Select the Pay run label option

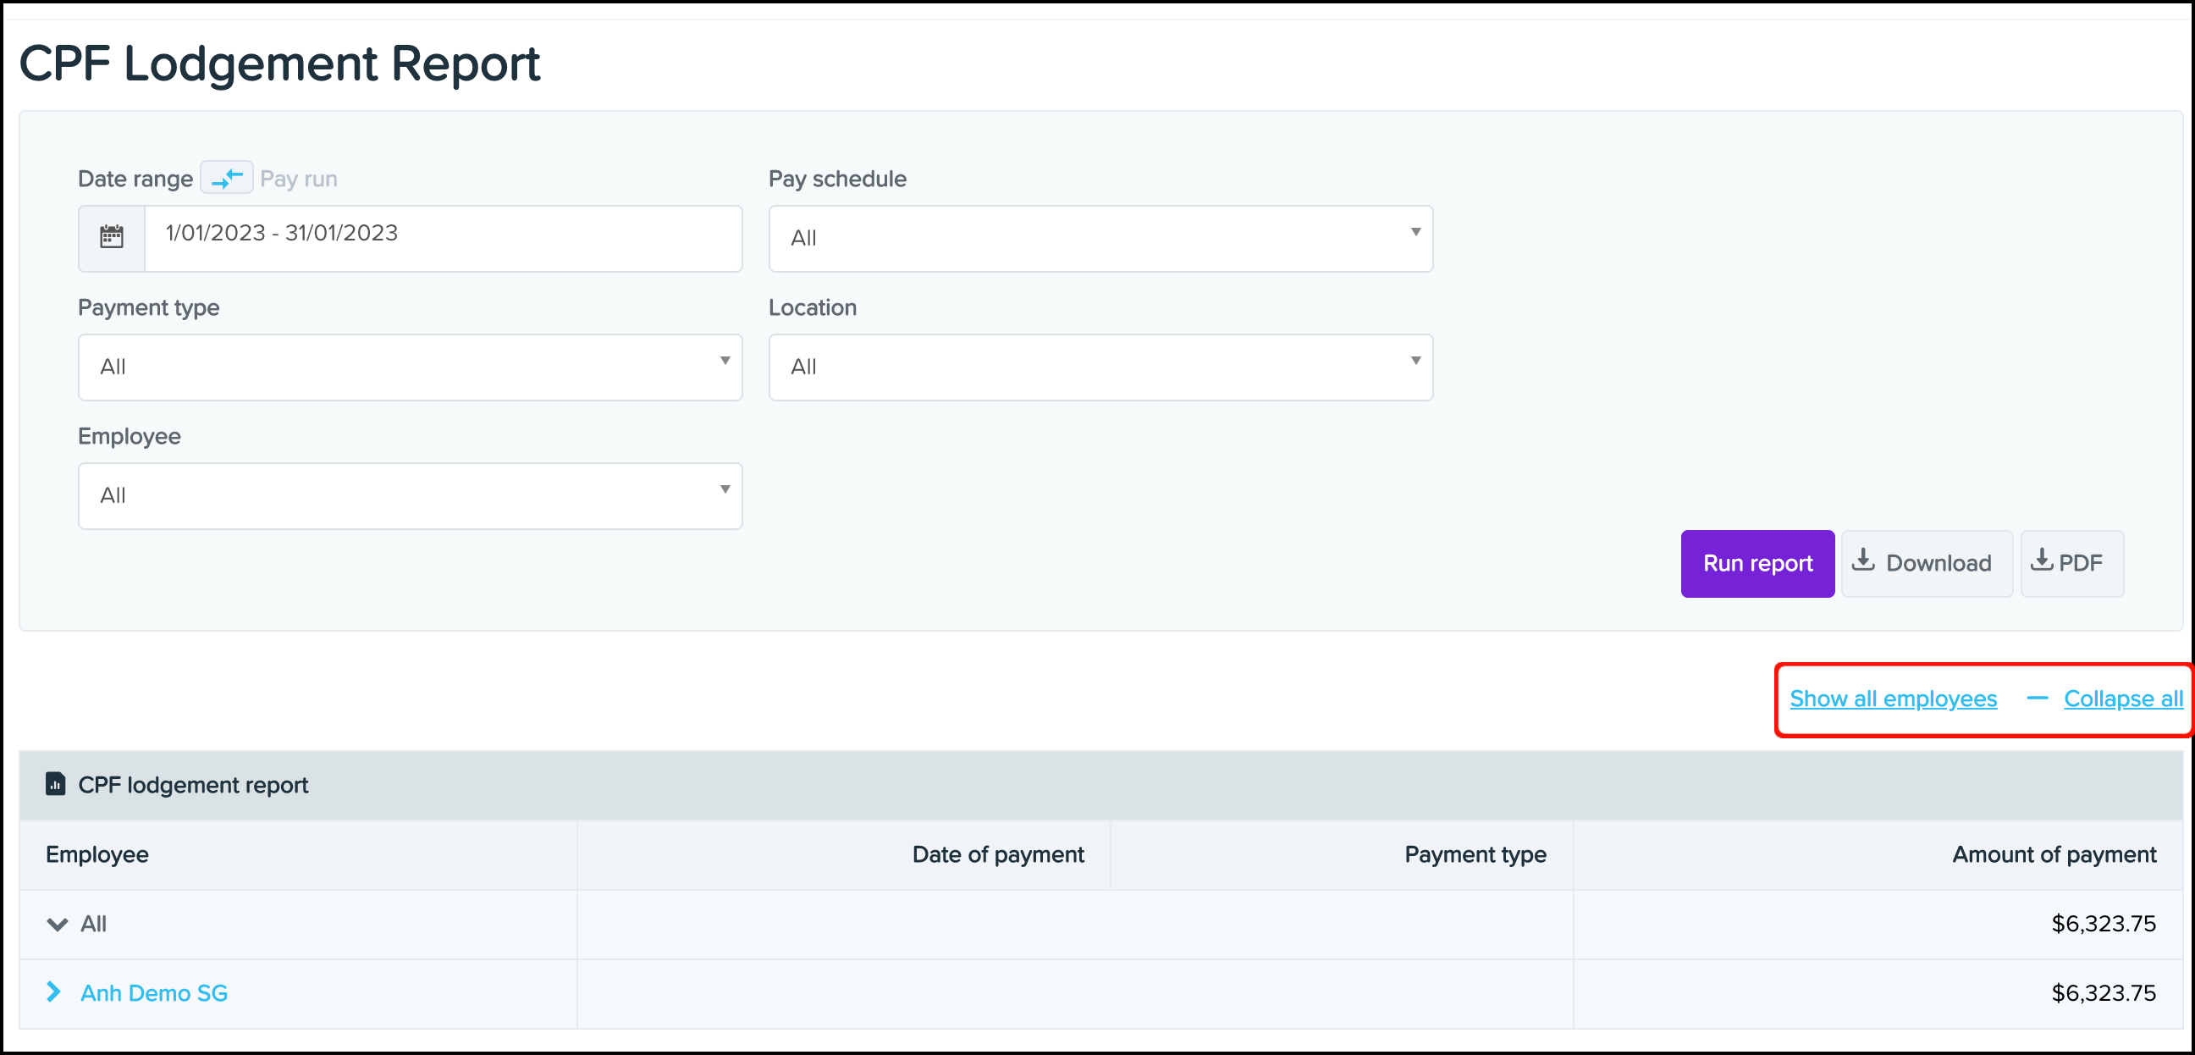[298, 178]
